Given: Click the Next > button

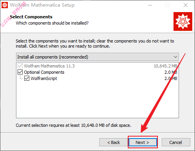Looking at the screenshot, I should tap(143, 142).
